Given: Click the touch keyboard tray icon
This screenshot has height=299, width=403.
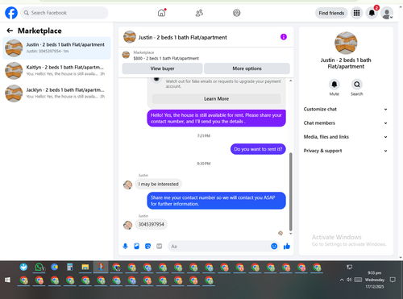Looking at the screenshot, I should tap(358, 280).
